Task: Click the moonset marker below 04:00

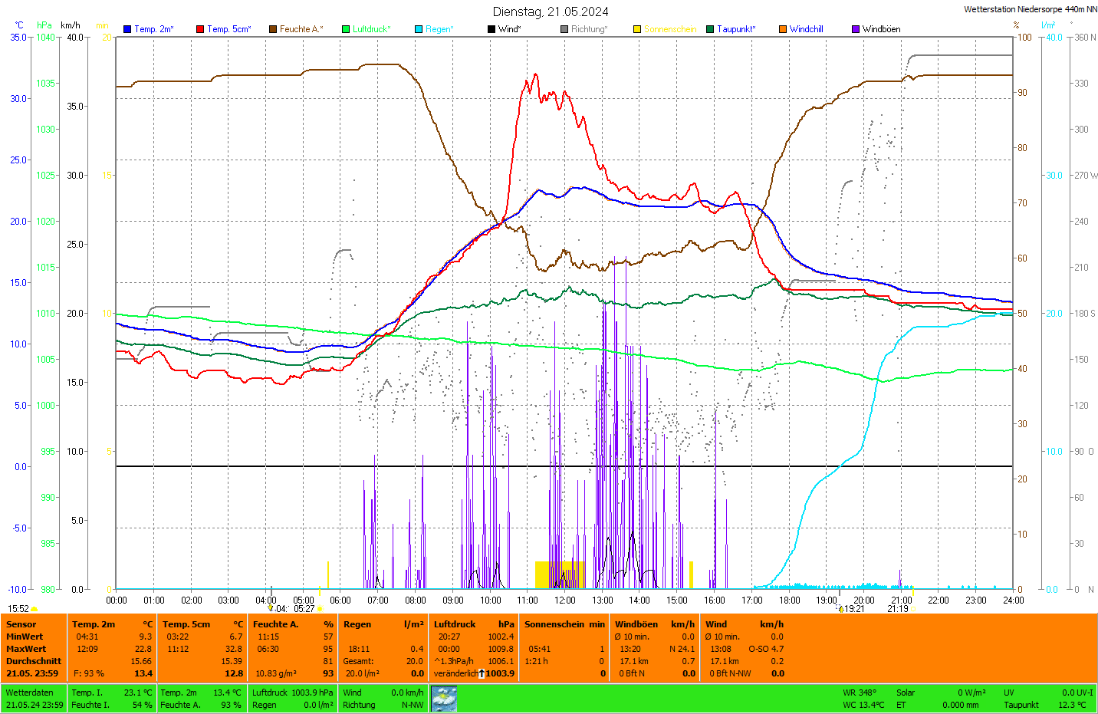Action: pyautogui.click(x=271, y=608)
